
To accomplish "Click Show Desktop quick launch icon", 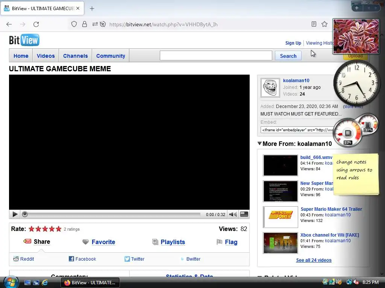I will [x=27, y=282].
